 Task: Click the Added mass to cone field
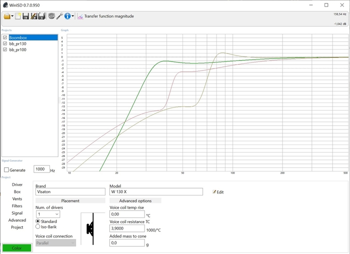[126, 243]
